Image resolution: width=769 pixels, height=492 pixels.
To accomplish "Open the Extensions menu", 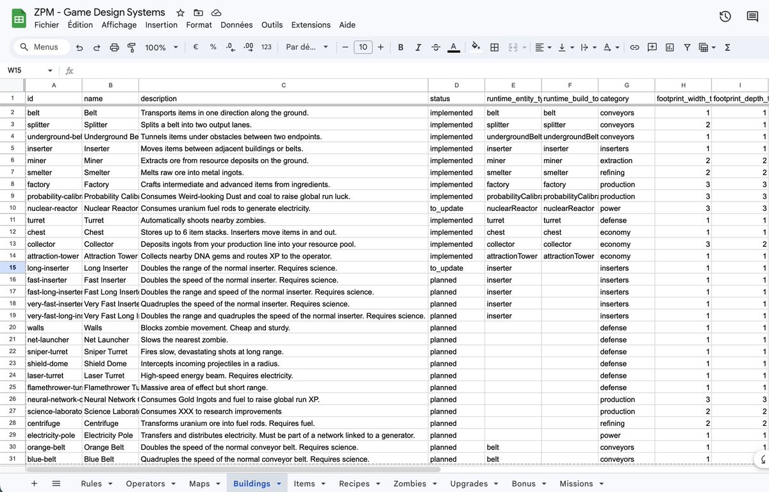I will 311,25.
